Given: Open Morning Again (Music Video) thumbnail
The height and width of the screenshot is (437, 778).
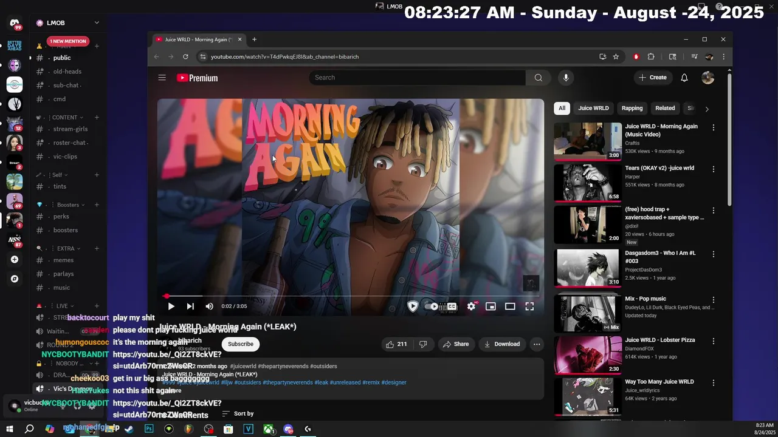Looking at the screenshot, I should (x=587, y=141).
